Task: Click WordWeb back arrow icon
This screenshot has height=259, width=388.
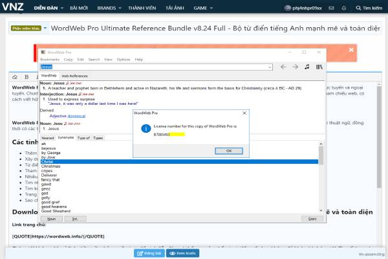Action: click(x=282, y=66)
